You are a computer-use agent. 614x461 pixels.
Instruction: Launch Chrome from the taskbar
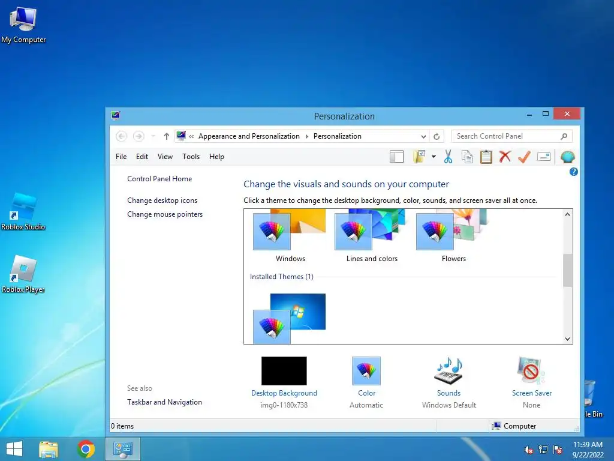pos(86,449)
